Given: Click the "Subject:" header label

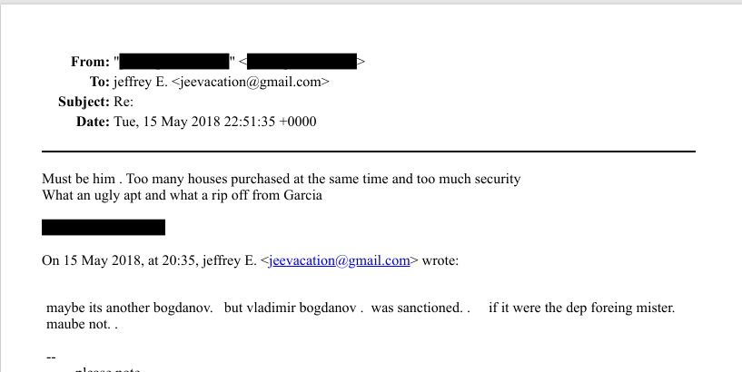Looking at the screenshot, I should [x=84, y=102].
